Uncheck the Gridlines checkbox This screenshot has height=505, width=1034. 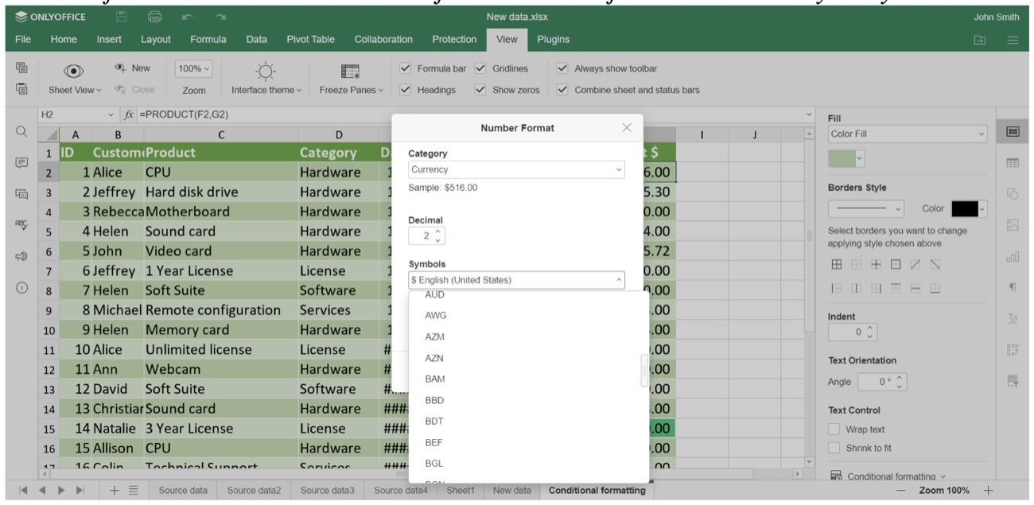click(480, 68)
